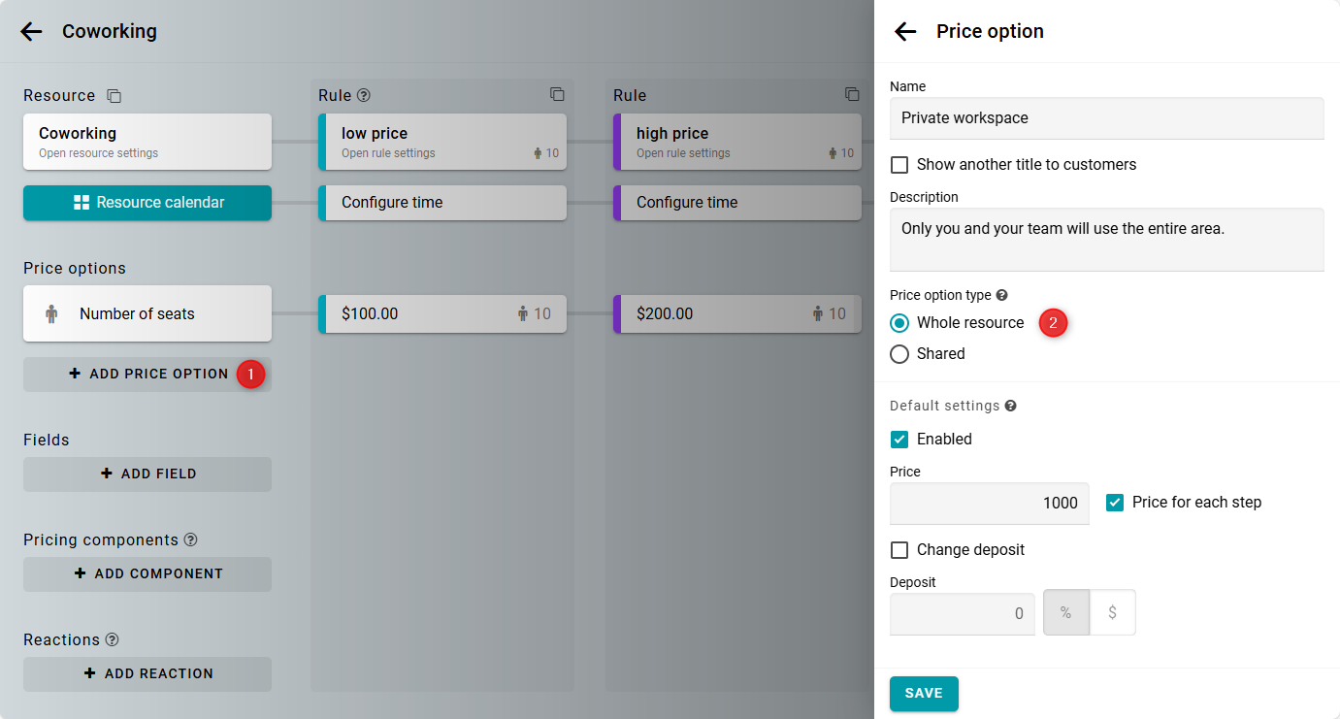Tick the Change deposit checkbox
This screenshot has height=719, width=1340.
[x=899, y=550]
